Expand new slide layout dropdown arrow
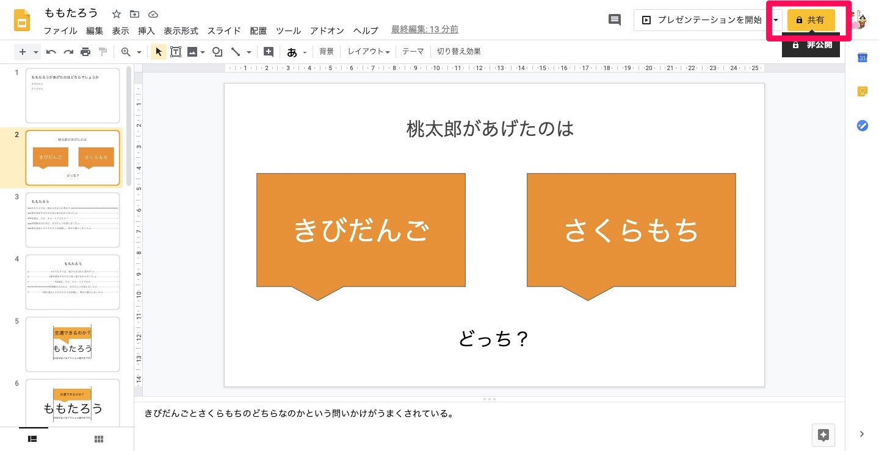Viewport: 879px width, 451px height. click(x=36, y=52)
